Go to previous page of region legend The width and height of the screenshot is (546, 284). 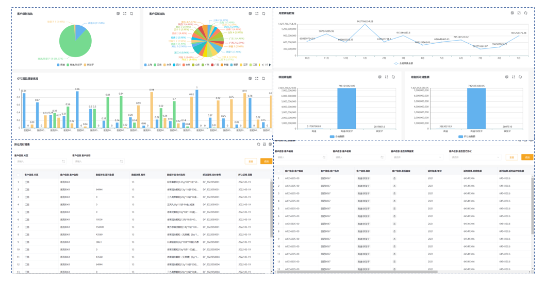(262, 65)
